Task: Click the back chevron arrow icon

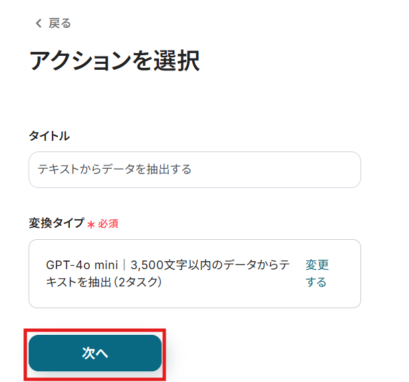Action: point(39,23)
